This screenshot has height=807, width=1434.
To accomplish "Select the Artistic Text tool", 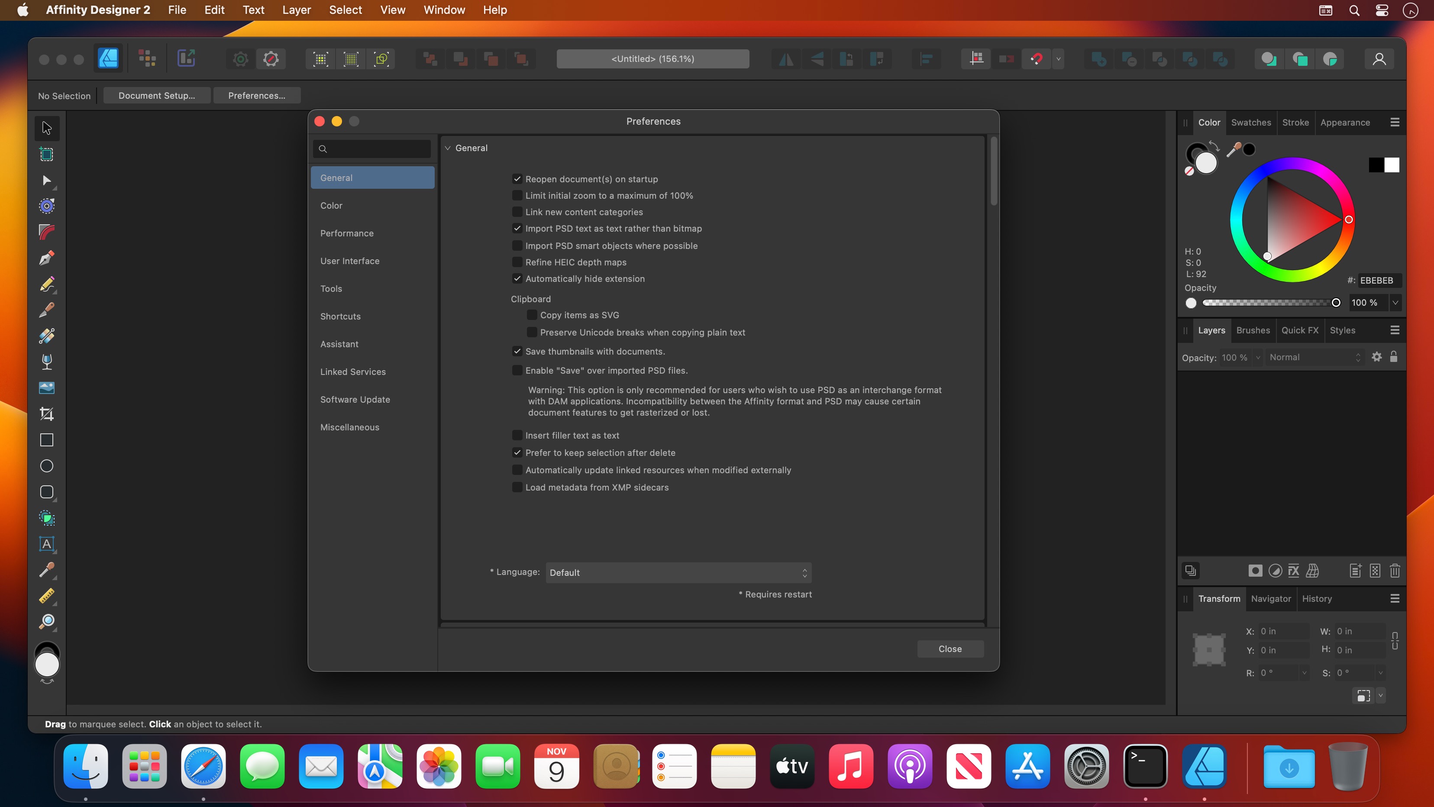I will tap(47, 544).
